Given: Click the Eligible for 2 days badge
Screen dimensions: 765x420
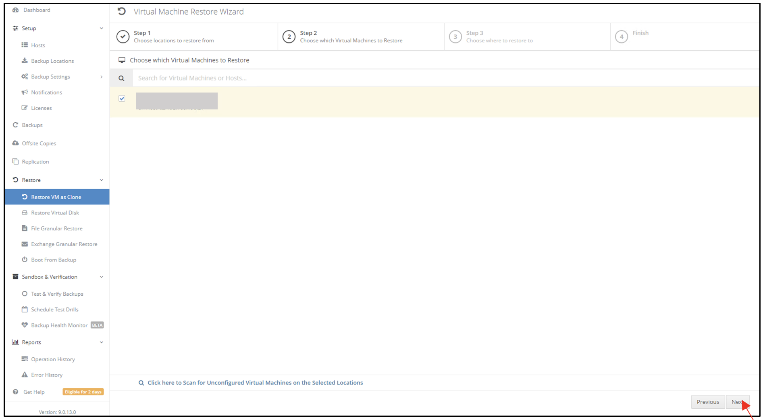Looking at the screenshot, I should click(x=83, y=392).
